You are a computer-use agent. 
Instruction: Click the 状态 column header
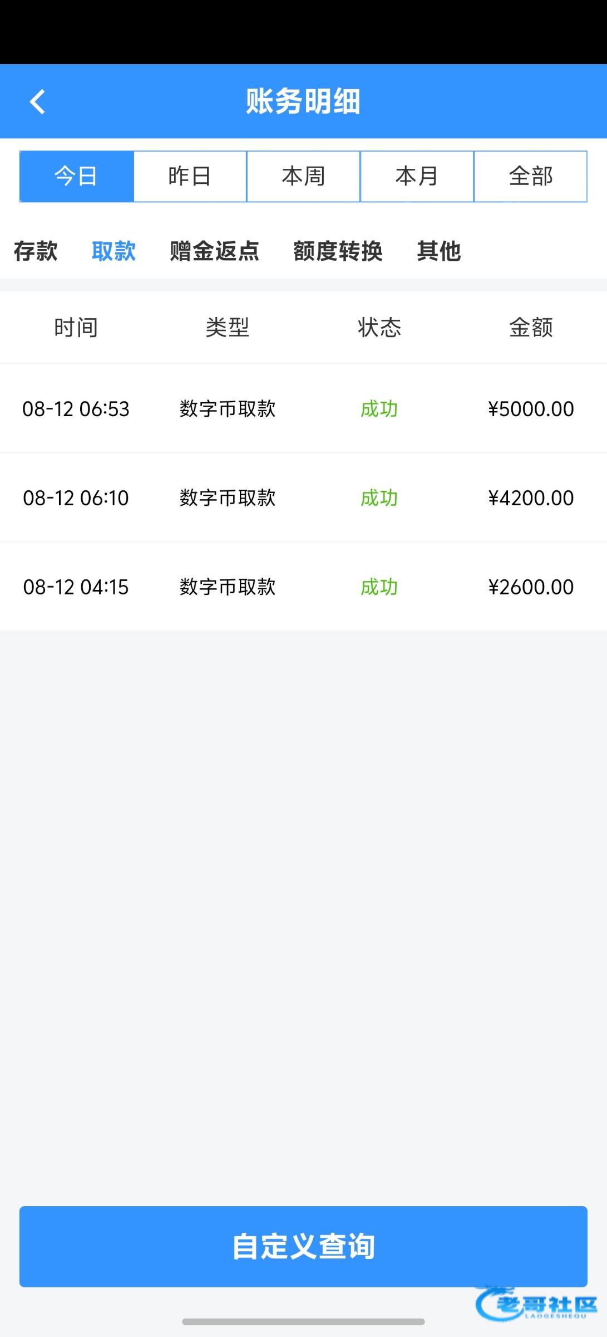tap(379, 327)
